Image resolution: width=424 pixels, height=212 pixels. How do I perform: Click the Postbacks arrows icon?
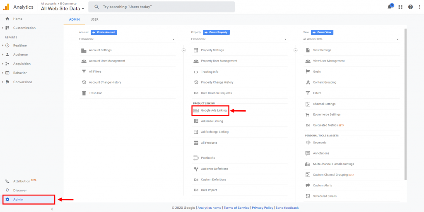click(196, 158)
